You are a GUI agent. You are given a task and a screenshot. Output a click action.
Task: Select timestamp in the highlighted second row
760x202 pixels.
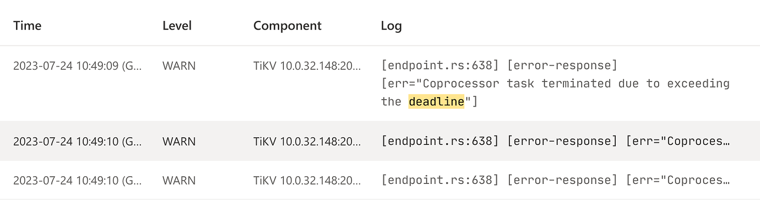[78, 141]
